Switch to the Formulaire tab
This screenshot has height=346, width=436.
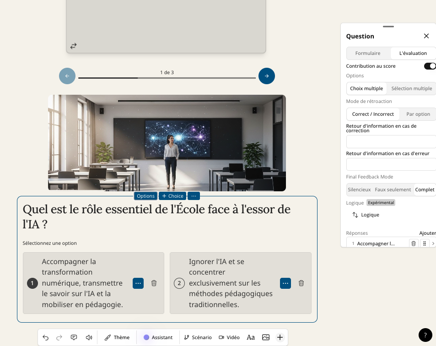point(368,53)
